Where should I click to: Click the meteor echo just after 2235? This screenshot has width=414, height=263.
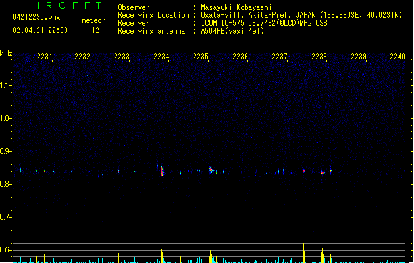pos(211,170)
